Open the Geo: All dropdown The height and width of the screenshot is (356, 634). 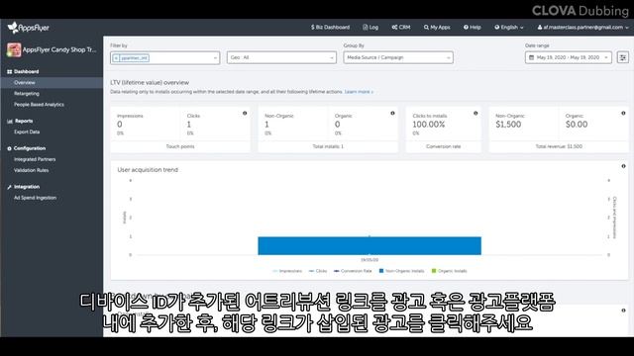[281, 57]
